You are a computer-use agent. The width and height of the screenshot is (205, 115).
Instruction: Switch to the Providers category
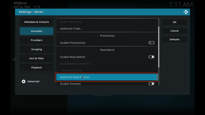coord(36,40)
